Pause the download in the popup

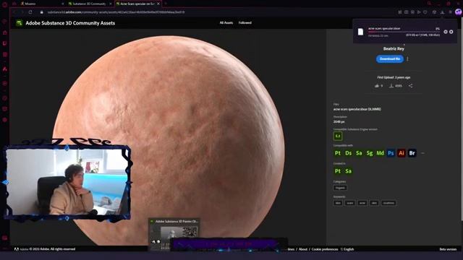click(x=446, y=32)
